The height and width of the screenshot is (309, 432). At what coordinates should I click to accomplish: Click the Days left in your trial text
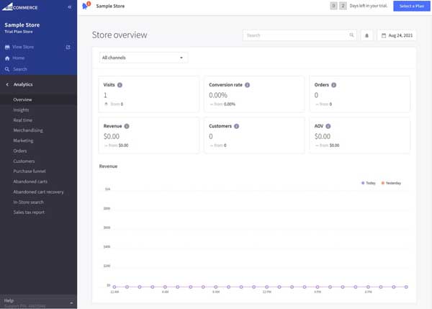[369, 6]
